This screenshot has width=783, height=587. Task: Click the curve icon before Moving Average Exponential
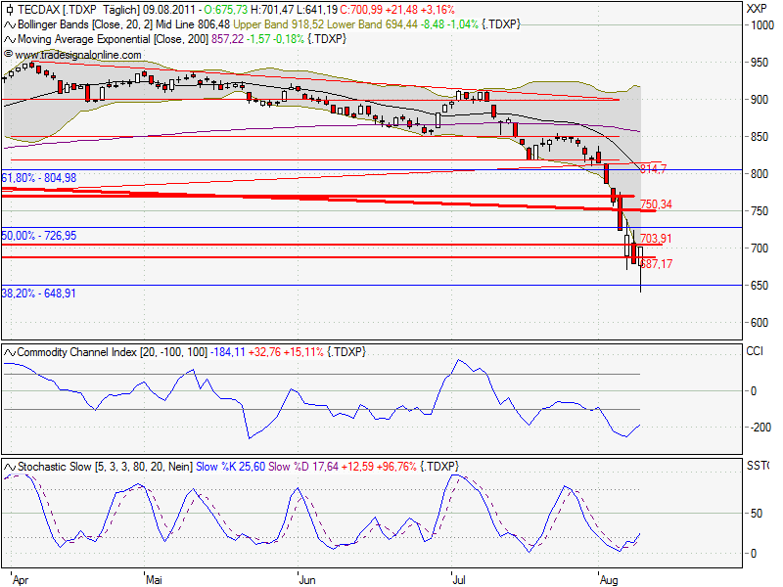click(8, 40)
